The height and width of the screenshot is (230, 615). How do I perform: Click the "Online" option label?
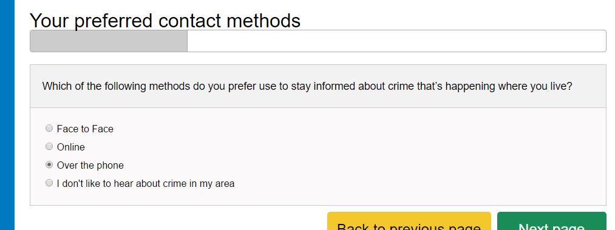pyautogui.click(x=71, y=147)
